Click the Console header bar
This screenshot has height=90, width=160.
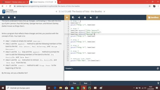(112, 68)
